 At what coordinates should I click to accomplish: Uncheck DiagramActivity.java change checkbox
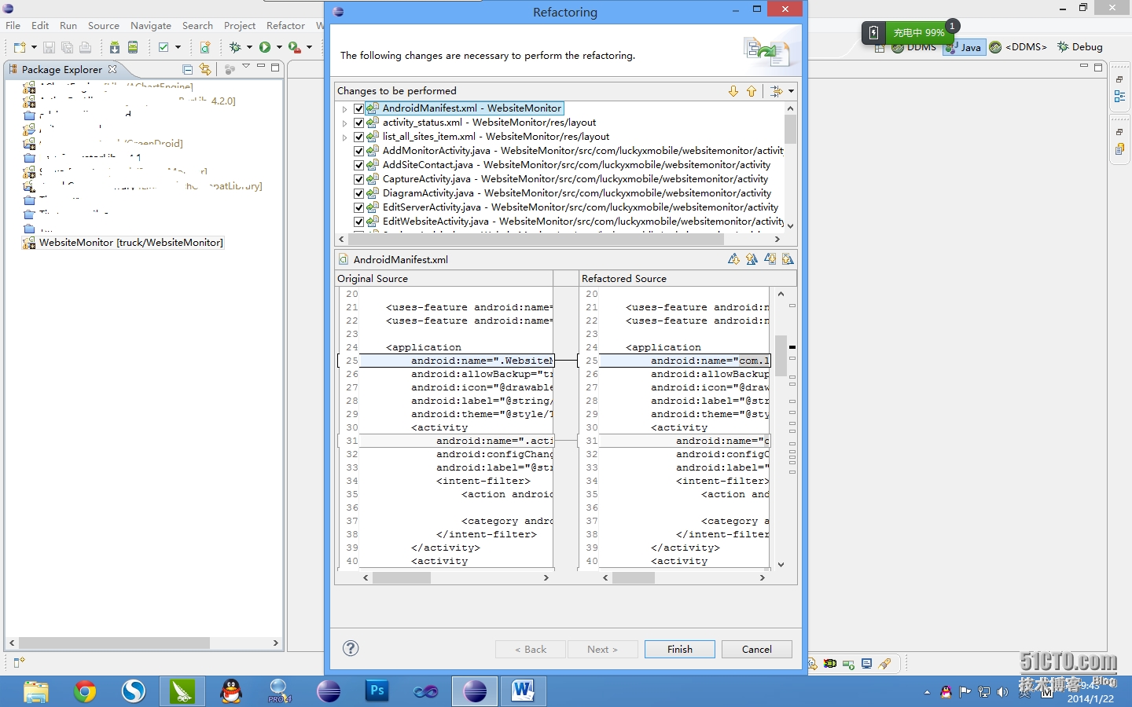358,193
